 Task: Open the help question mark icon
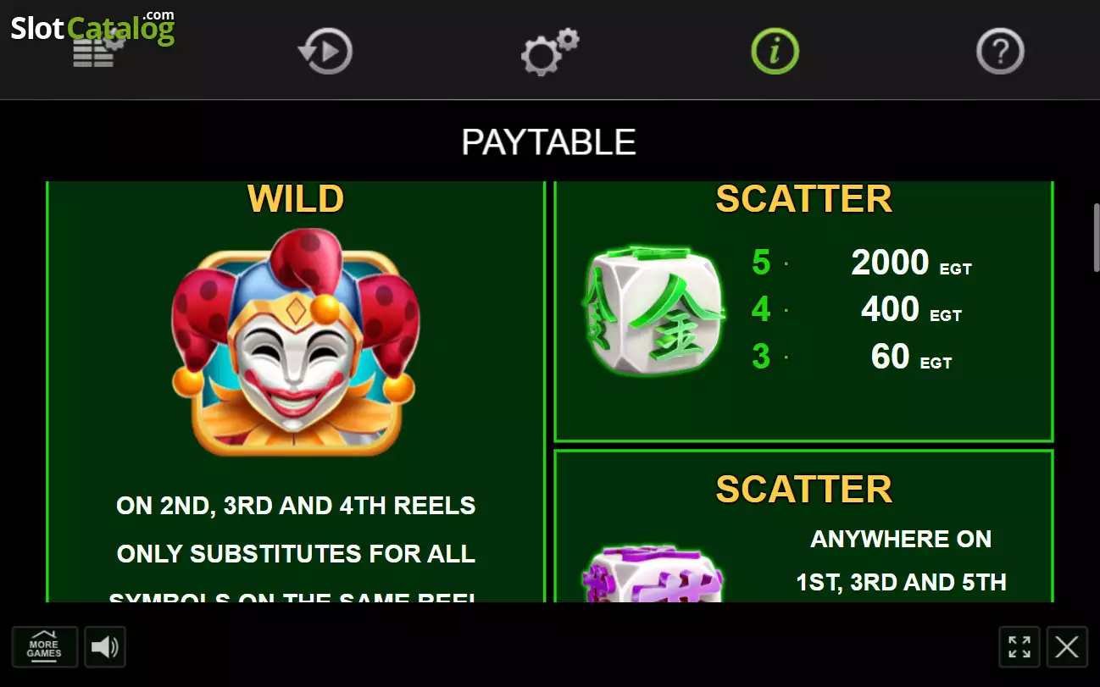(1000, 52)
